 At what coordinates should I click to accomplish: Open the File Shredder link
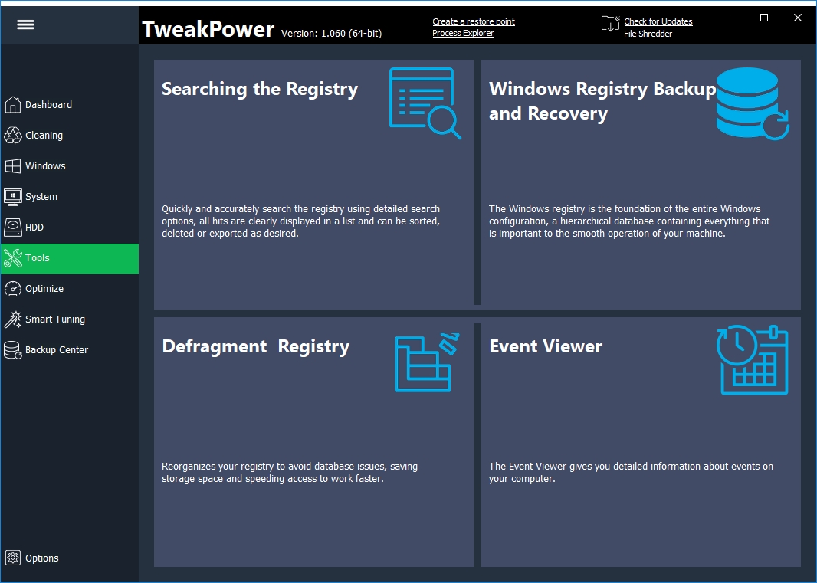coord(648,34)
